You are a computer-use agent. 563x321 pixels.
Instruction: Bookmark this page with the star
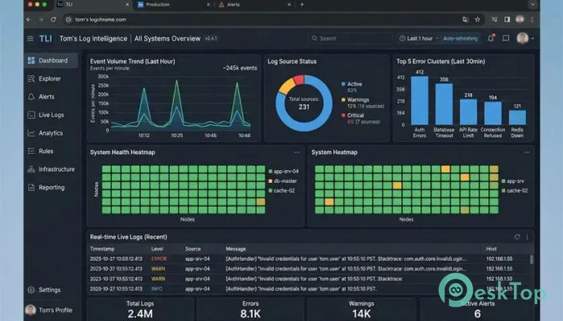click(x=478, y=19)
